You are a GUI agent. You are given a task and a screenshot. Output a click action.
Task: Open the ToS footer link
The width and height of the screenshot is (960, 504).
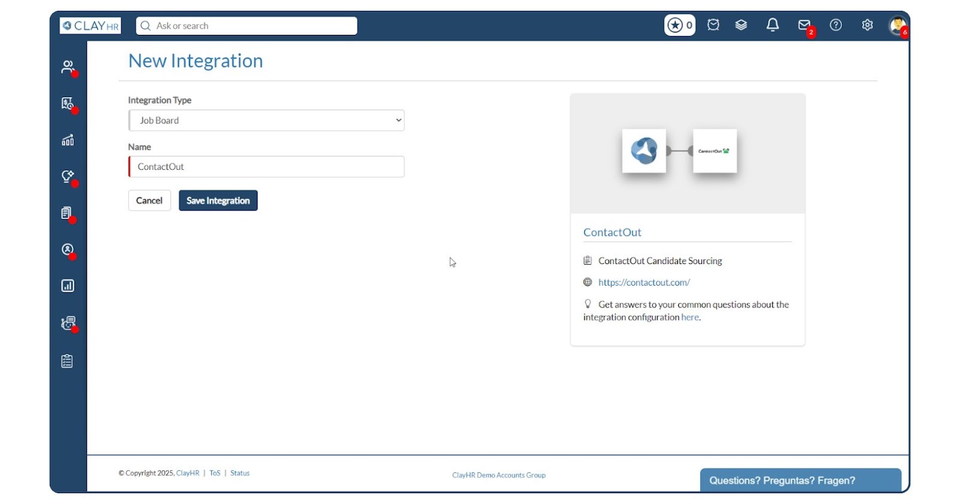pos(215,473)
